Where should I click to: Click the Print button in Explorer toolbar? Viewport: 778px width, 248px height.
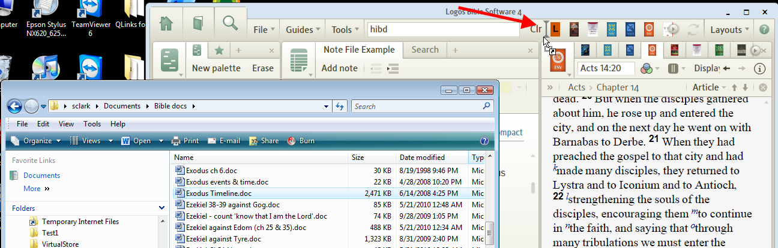pos(185,141)
